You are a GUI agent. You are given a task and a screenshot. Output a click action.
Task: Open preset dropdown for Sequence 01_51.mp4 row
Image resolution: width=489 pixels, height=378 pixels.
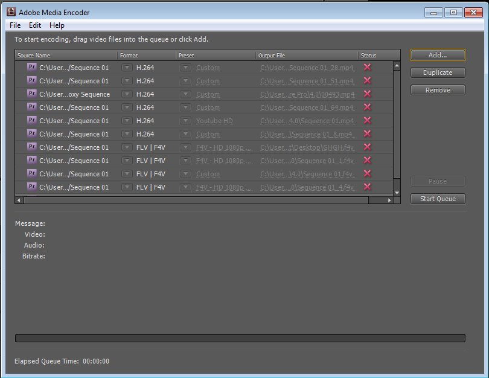185,81
